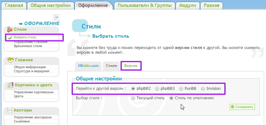
Task: Open the Смайлики sidebar link
Action: coord(22,122)
